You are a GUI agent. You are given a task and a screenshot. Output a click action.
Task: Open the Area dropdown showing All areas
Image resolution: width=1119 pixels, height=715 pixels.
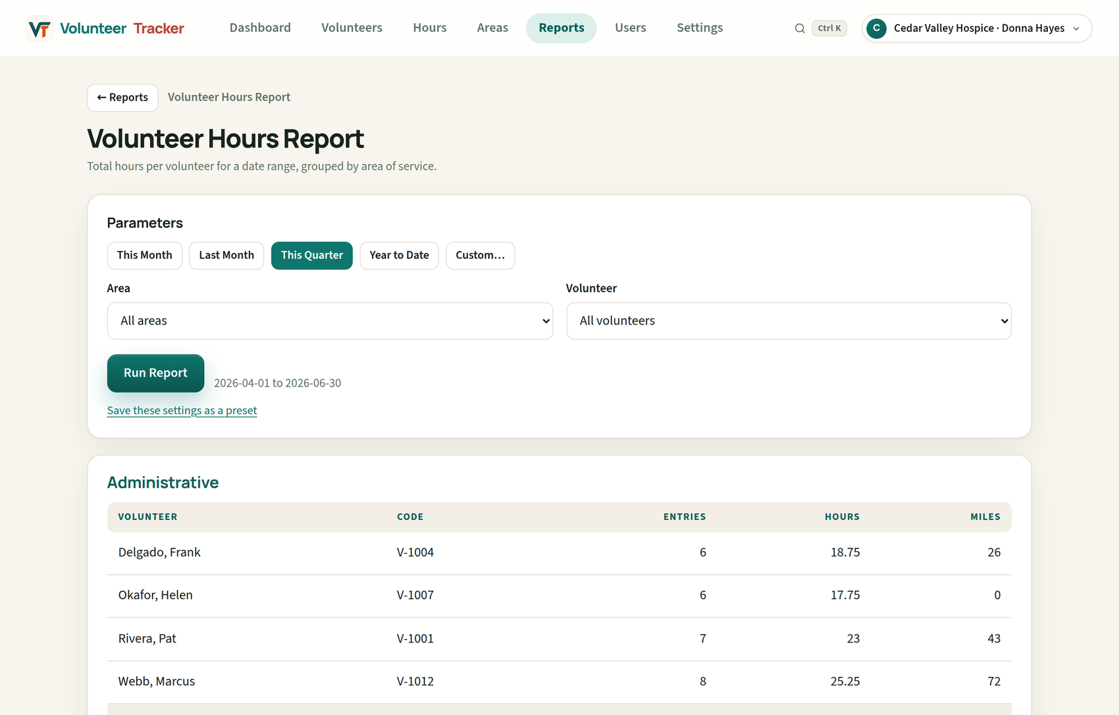tap(330, 321)
